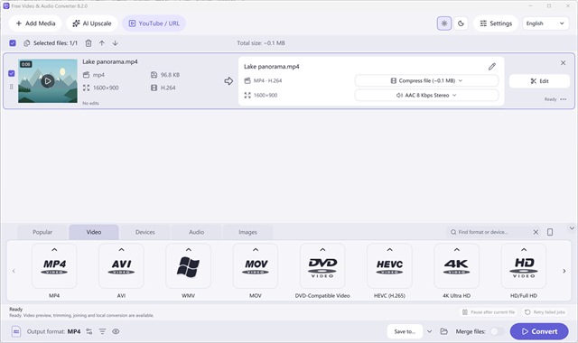
Task: Select the MOV video format icon
Action: pos(256,267)
